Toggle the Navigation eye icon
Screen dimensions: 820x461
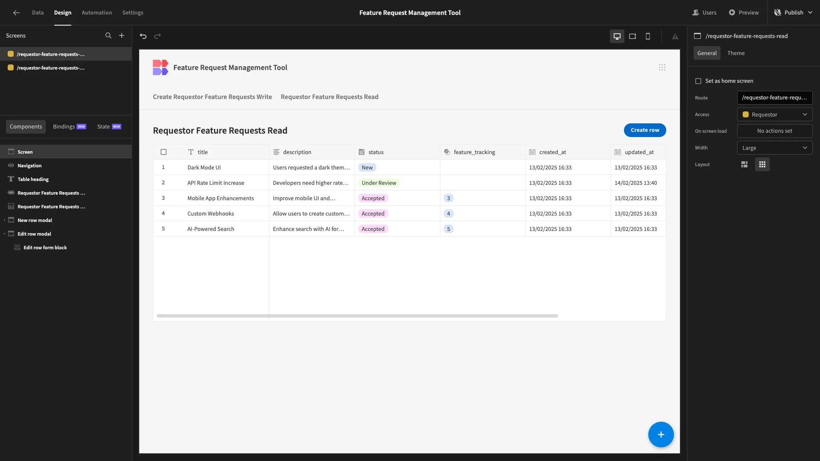[x=11, y=166]
